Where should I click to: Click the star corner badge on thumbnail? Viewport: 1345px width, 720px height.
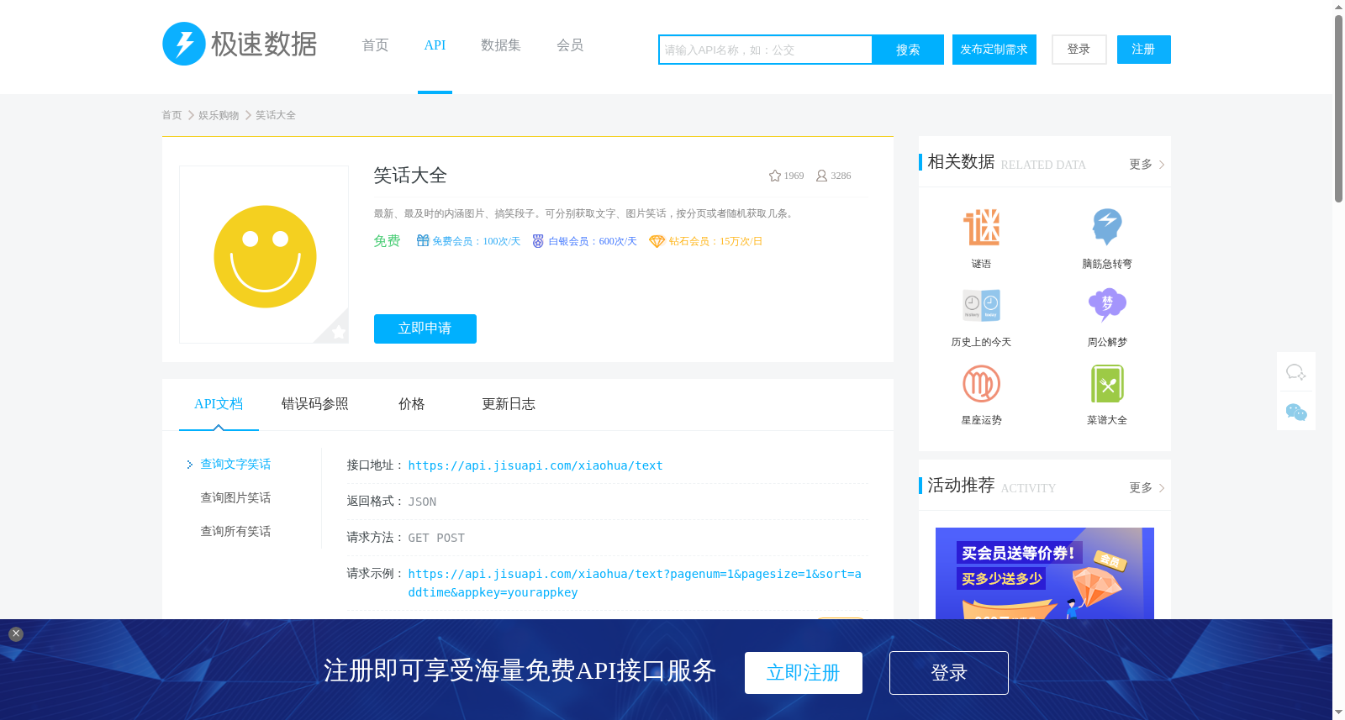338,332
